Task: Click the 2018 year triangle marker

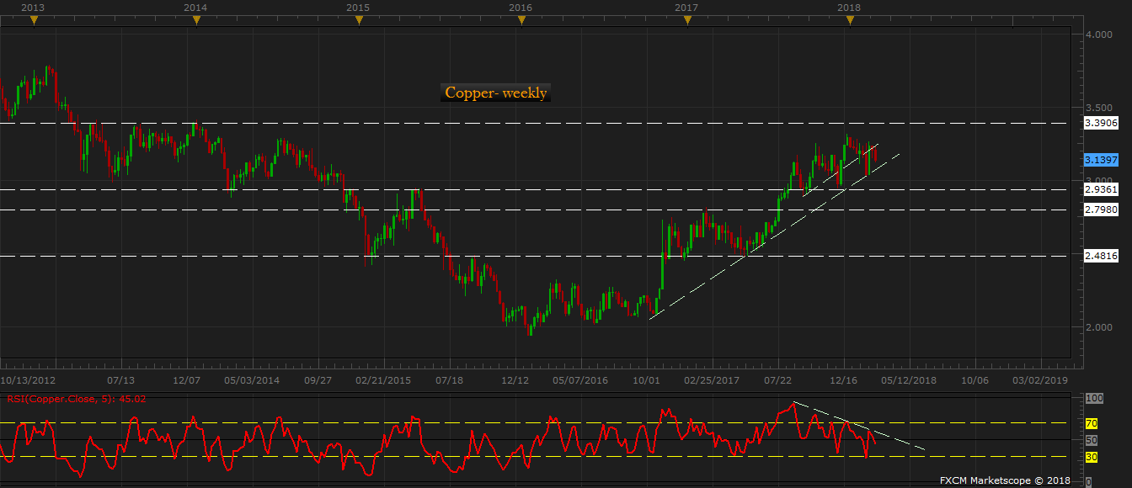Action: click(849, 21)
